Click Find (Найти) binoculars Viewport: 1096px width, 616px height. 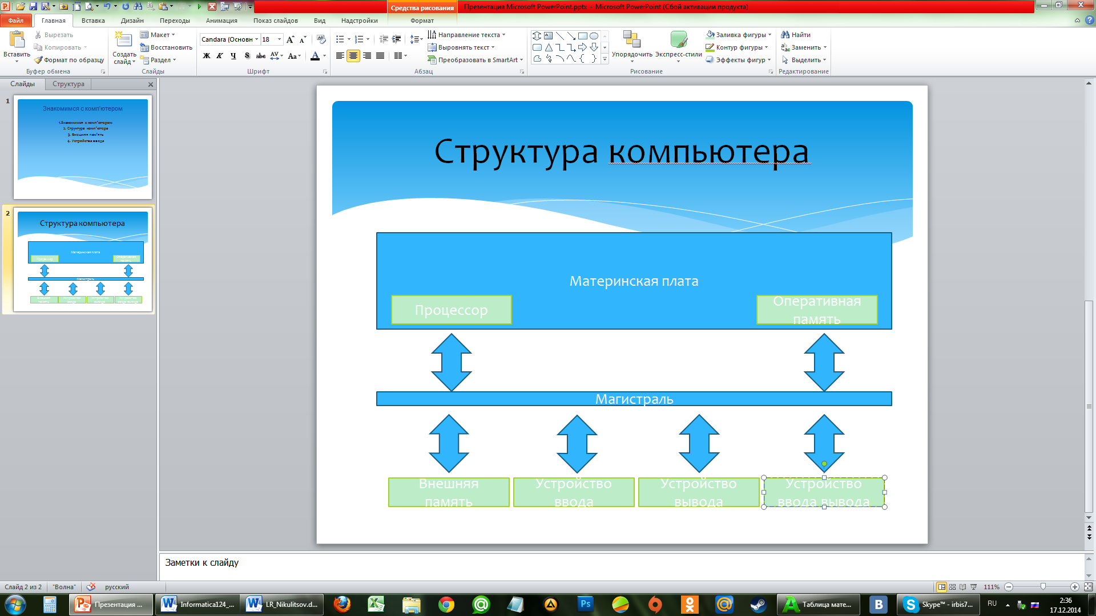click(796, 35)
